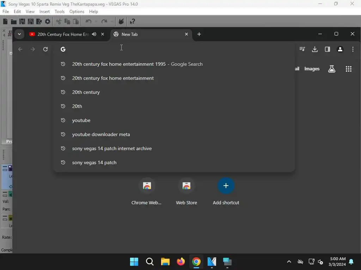
Task: Toggle Chrome side panel
Action: coord(328,49)
